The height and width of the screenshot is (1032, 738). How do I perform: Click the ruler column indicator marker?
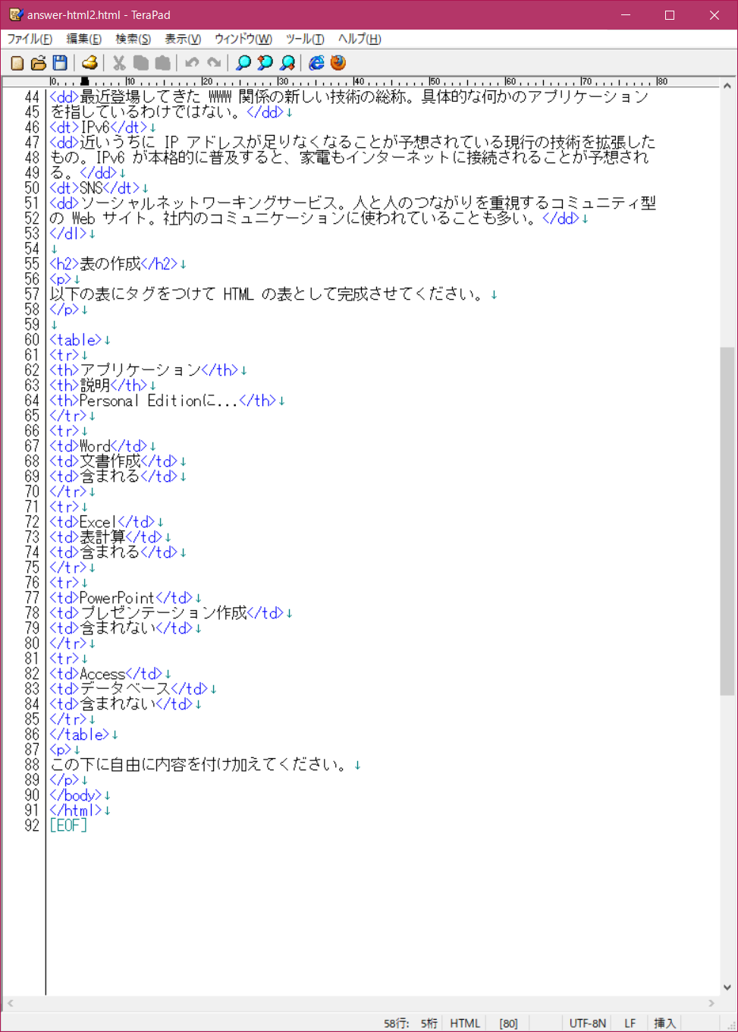[84, 81]
